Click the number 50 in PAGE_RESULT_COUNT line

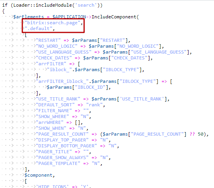201,134
